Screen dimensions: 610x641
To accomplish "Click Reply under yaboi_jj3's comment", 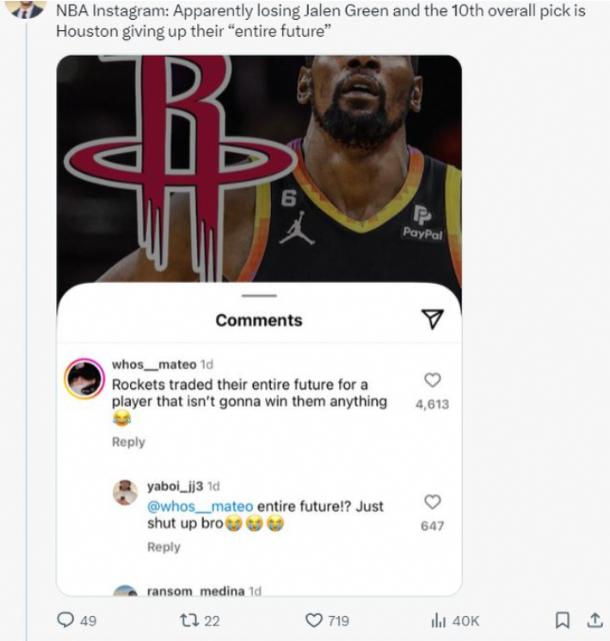I will tap(163, 547).
